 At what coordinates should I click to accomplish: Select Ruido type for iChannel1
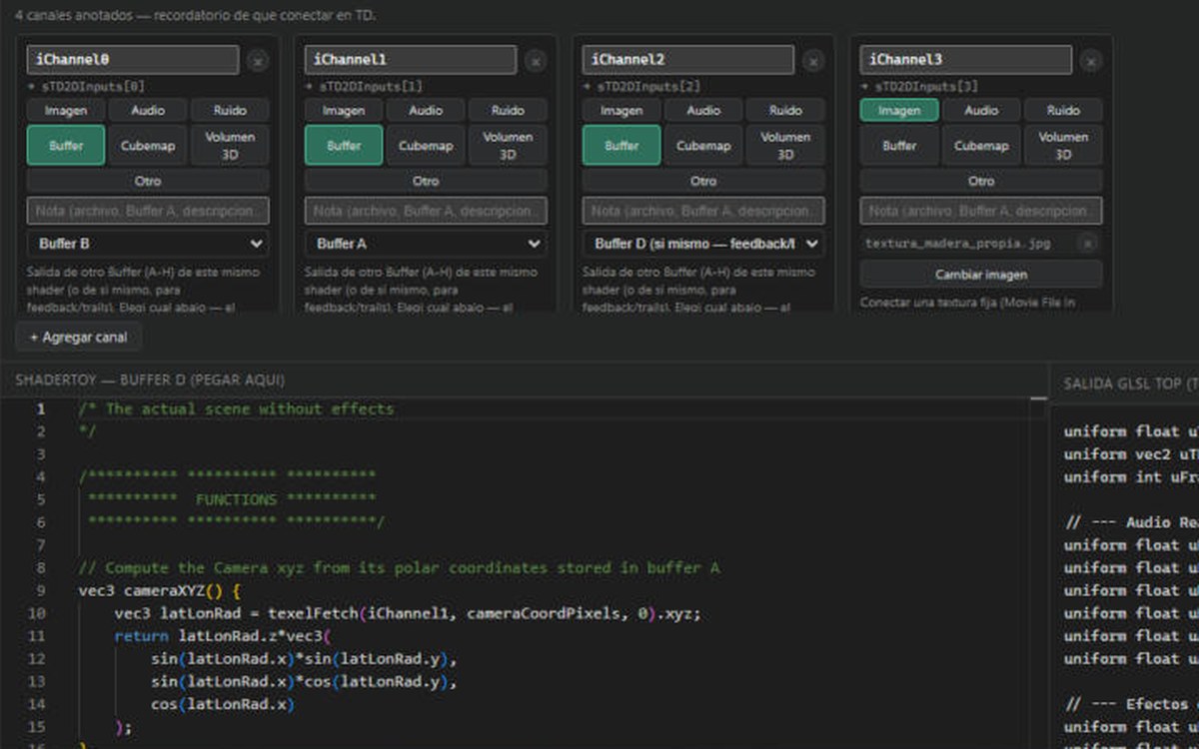[x=508, y=110]
